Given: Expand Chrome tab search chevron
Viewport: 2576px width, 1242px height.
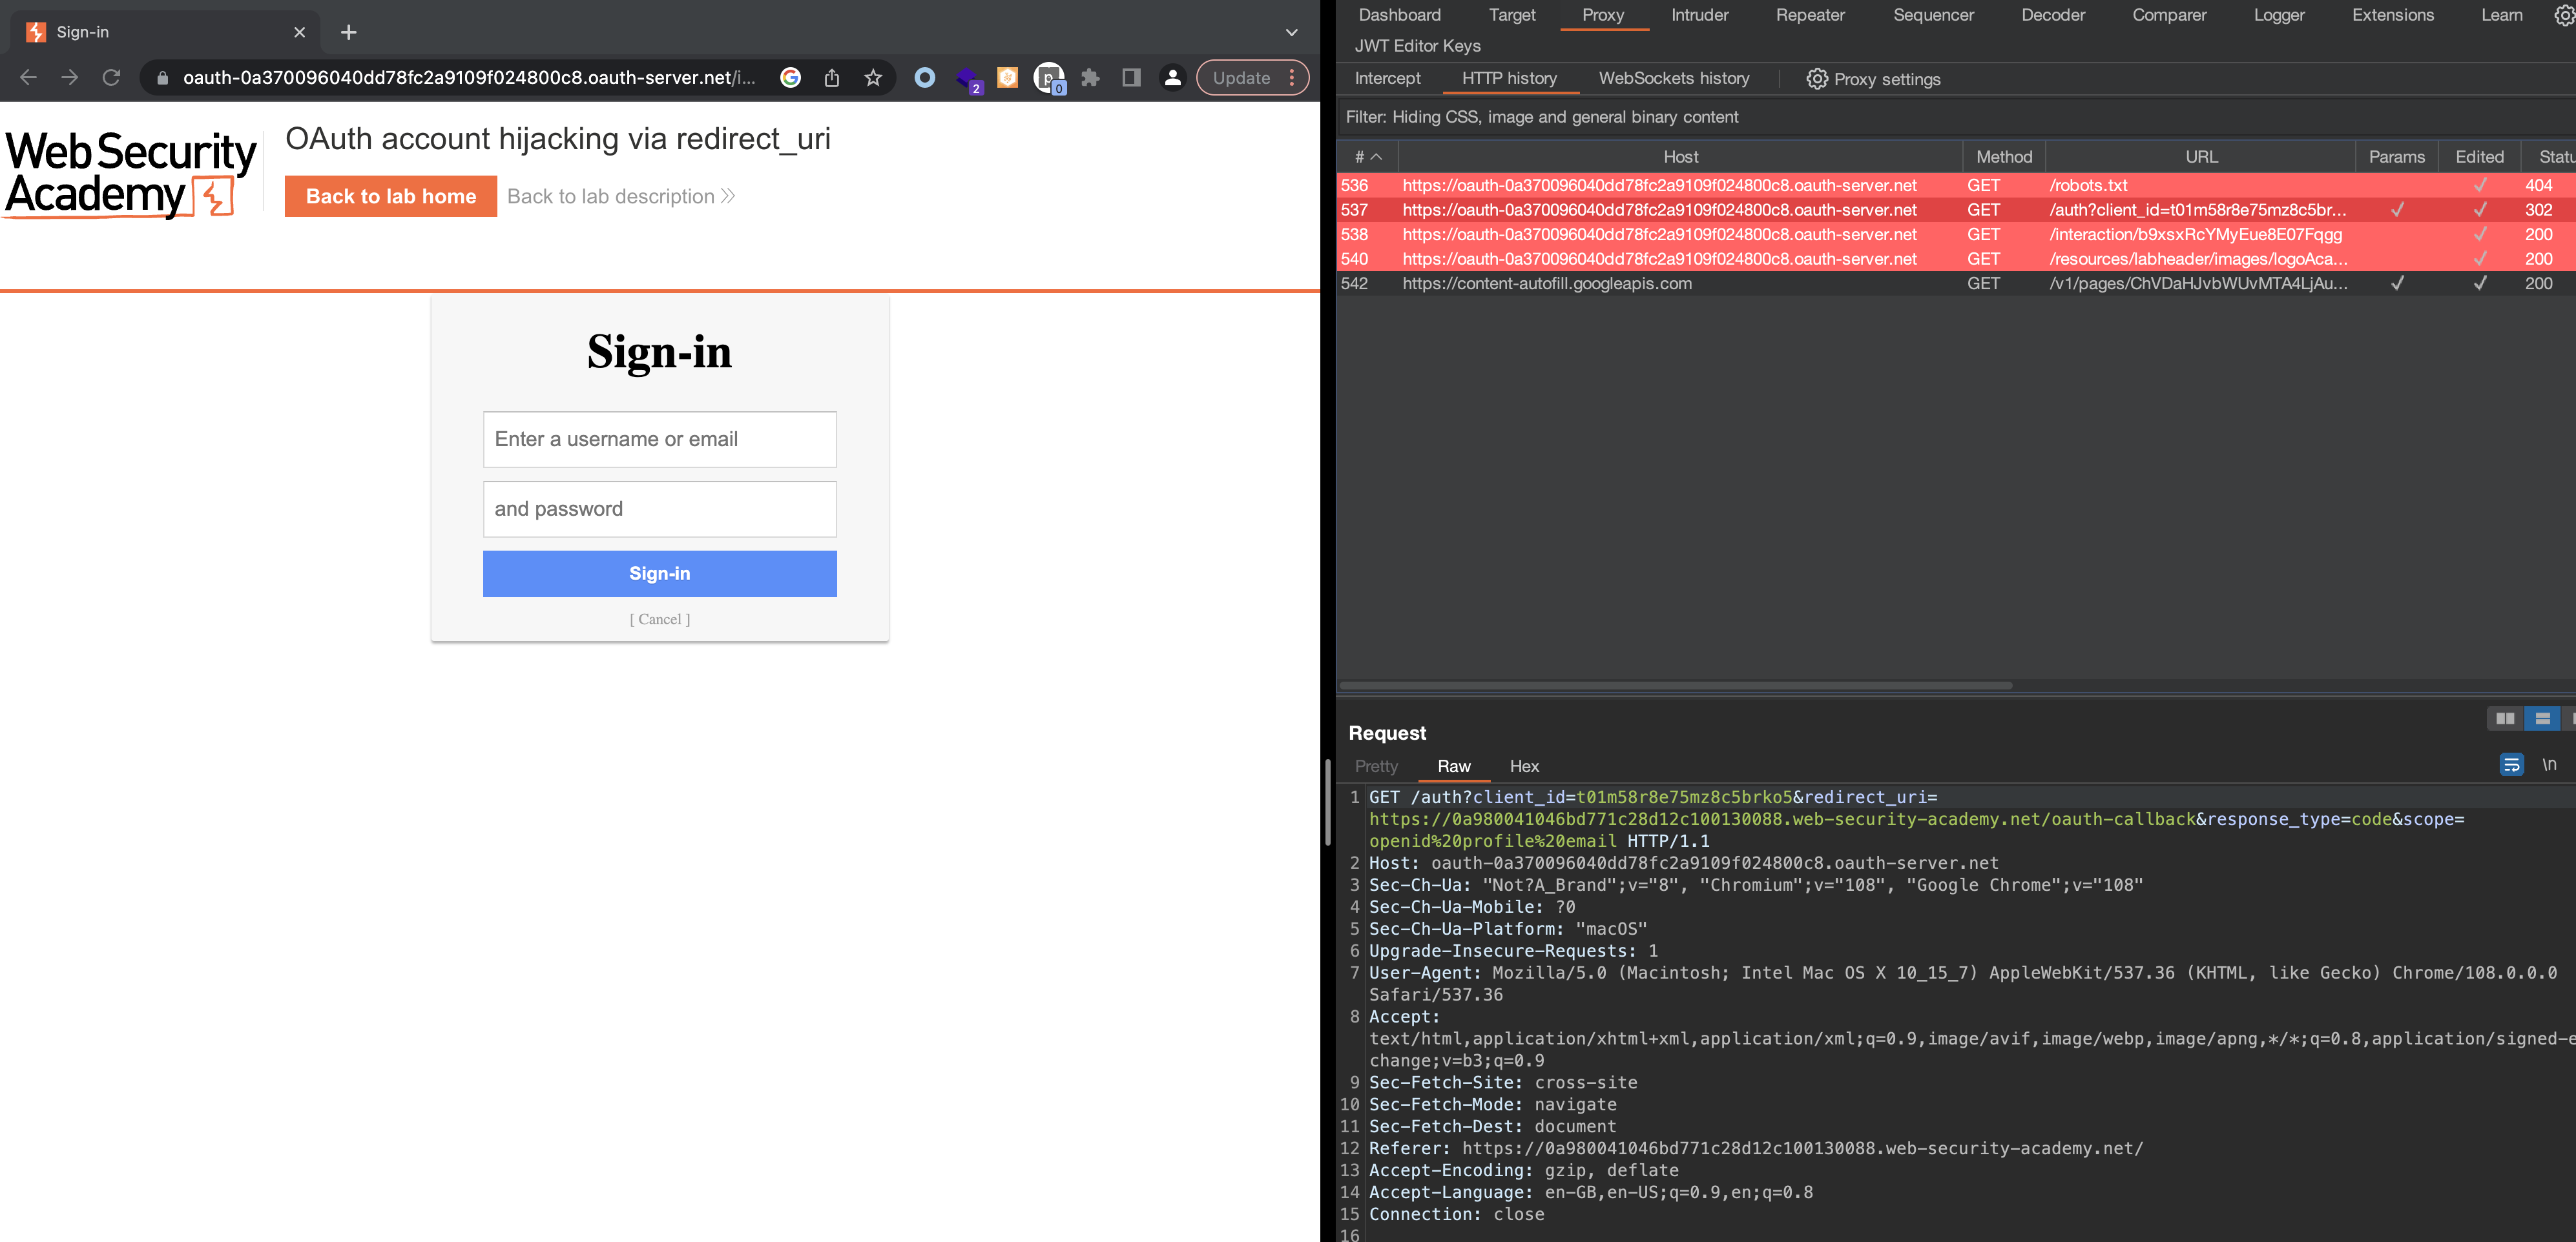Looking at the screenshot, I should pyautogui.click(x=1291, y=33).
